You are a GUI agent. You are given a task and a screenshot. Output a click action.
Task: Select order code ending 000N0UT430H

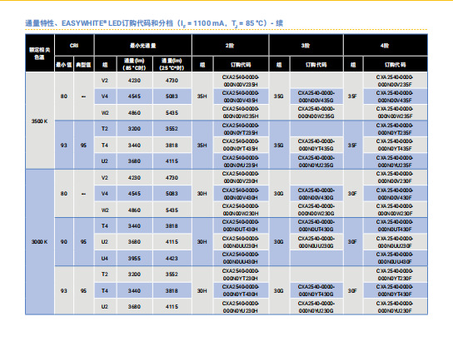(241, 225)
